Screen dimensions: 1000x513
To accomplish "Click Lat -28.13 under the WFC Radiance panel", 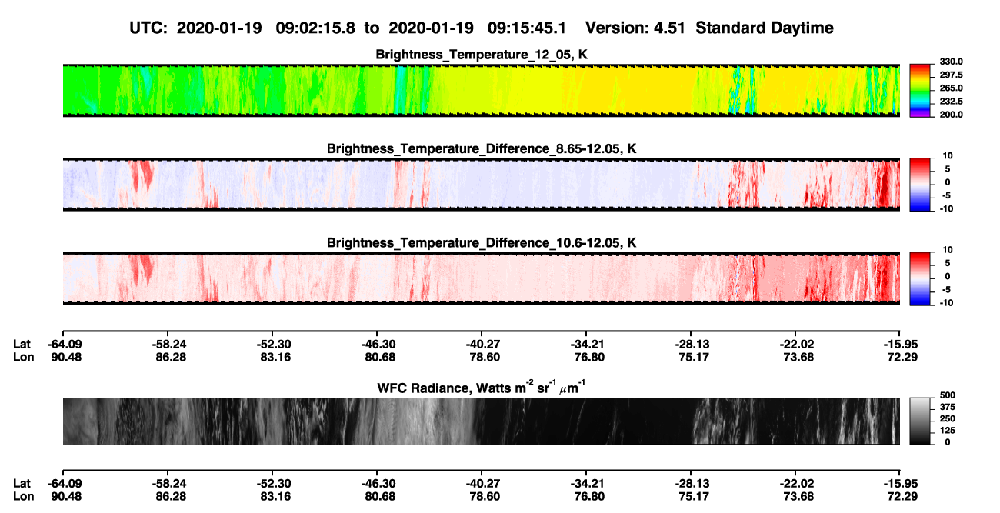I will tap(691, 483).
